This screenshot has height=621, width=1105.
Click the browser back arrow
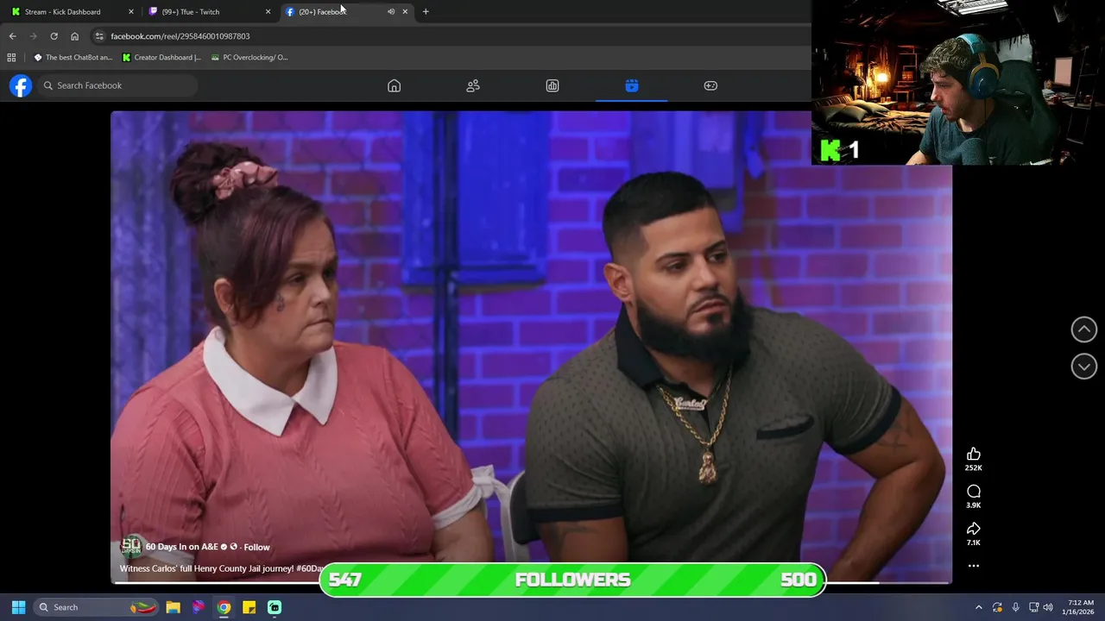click(x=12, y=36)
